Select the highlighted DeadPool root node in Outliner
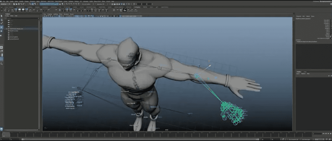This screenshot has height=141, width=332. (16, 28)
